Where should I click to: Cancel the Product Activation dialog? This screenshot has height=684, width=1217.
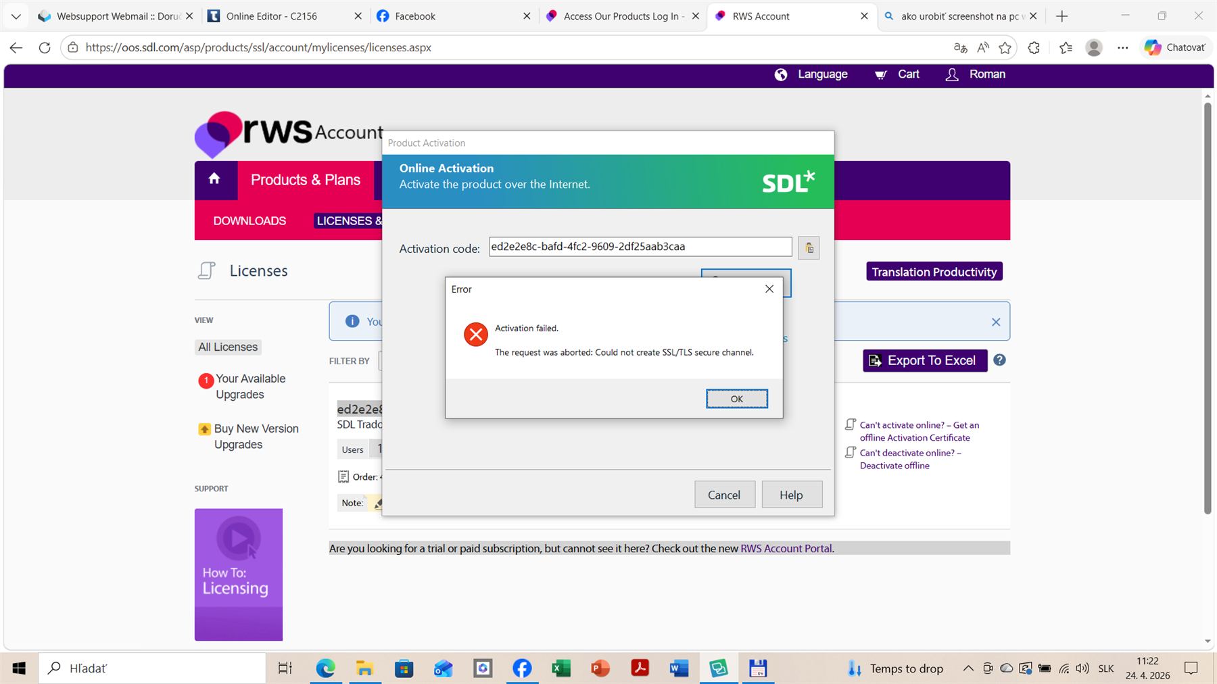click(x=724, y=494)
